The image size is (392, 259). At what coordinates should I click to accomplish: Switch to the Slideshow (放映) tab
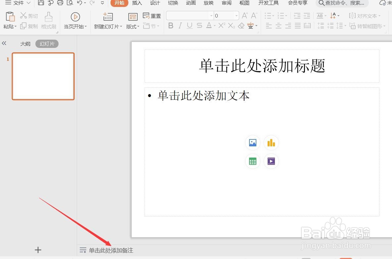coord(208,3)
